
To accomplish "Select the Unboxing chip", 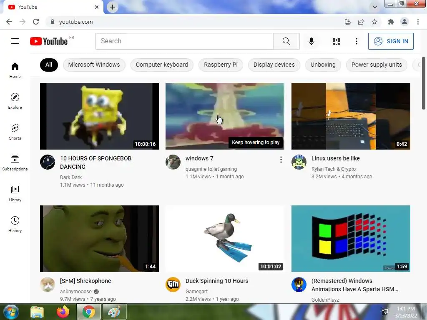I will pos(323,65).
